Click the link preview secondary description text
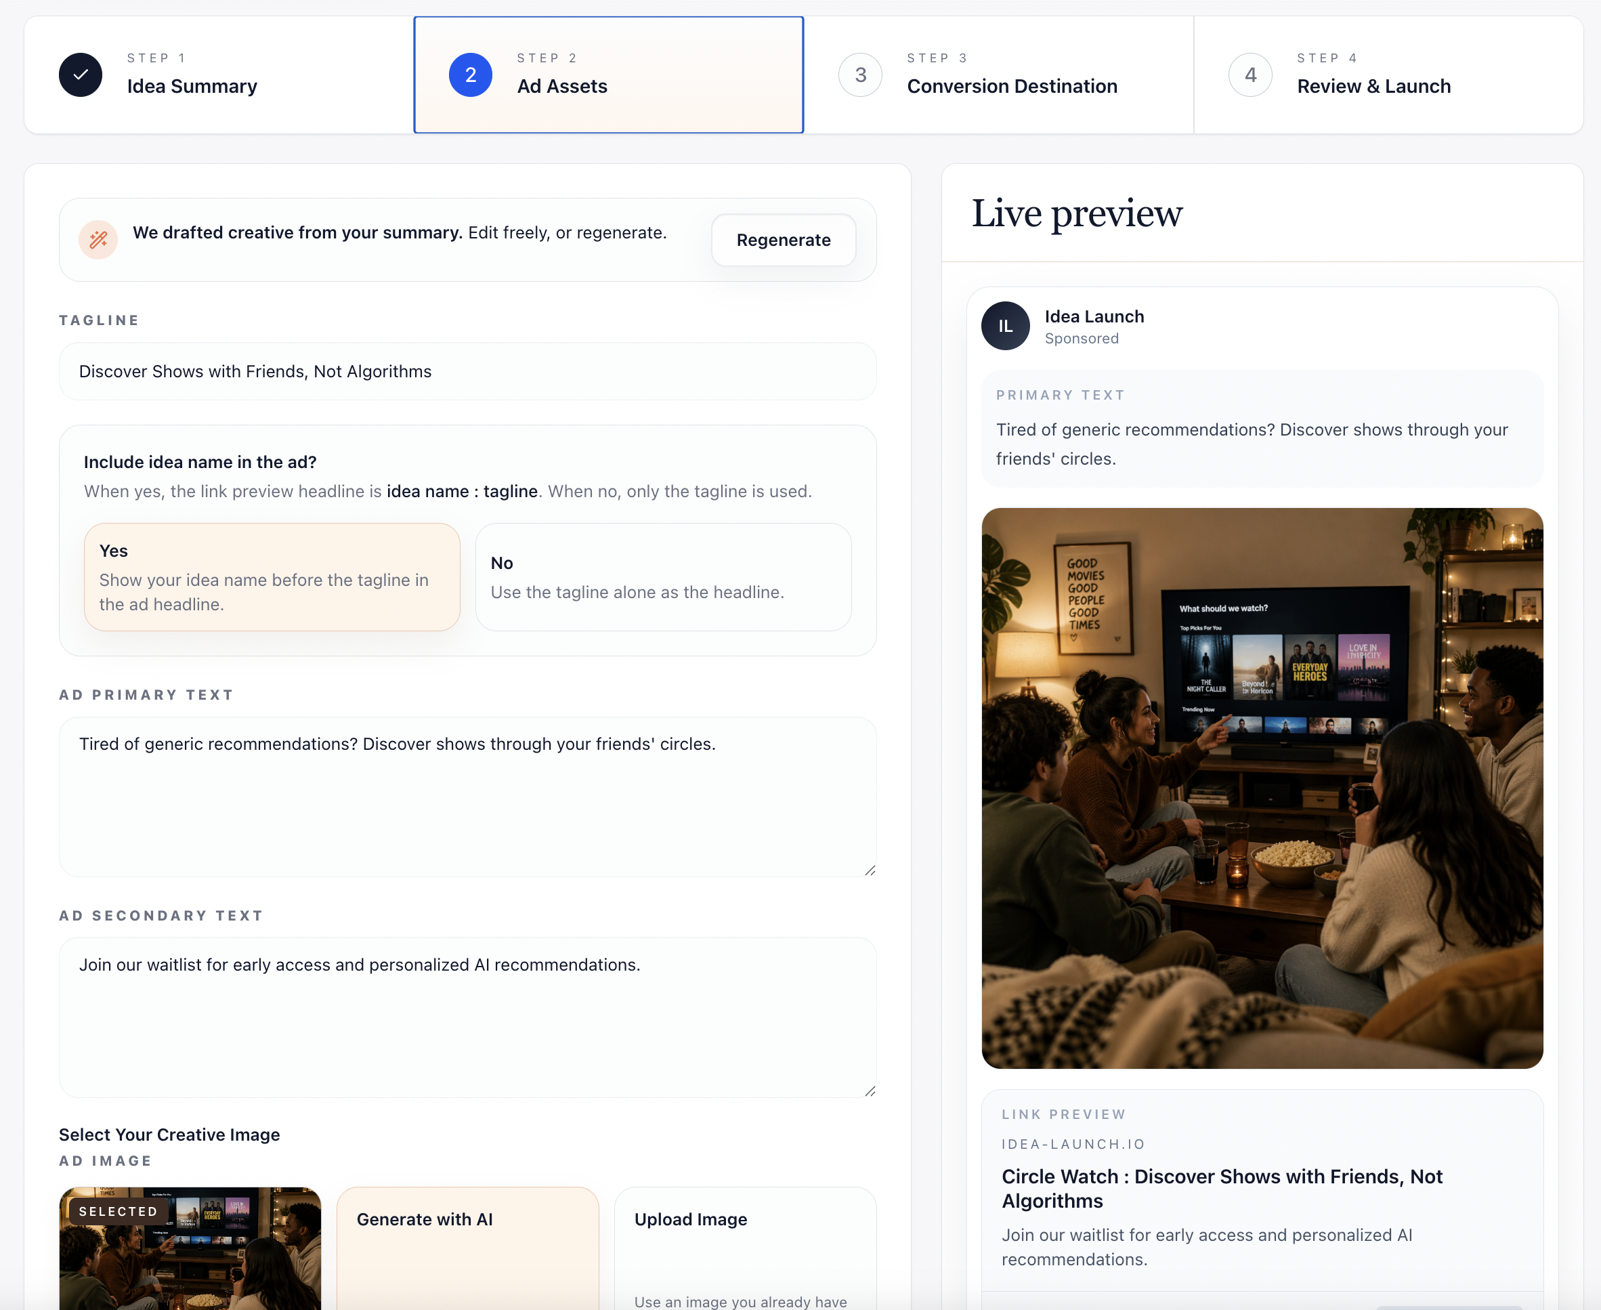The height and width of the screenshot is (1310, 1601). (x=1207, y=1246)
